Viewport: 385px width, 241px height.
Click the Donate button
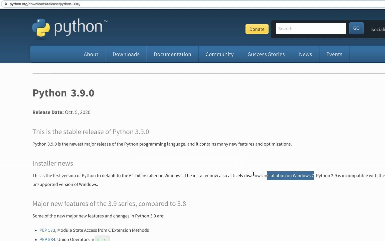[x=257, y=29]
